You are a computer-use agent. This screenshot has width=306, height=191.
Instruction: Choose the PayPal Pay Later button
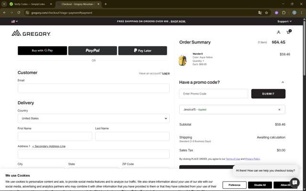(142, 51)
